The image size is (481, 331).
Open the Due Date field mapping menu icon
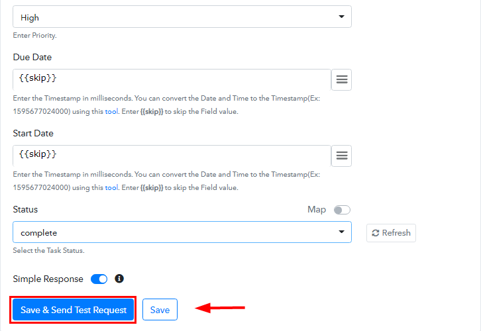coord(342,79)
